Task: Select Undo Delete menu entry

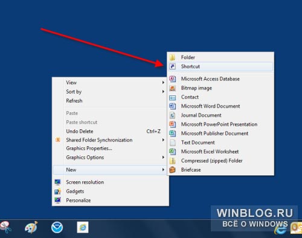Action: (80, 131)
